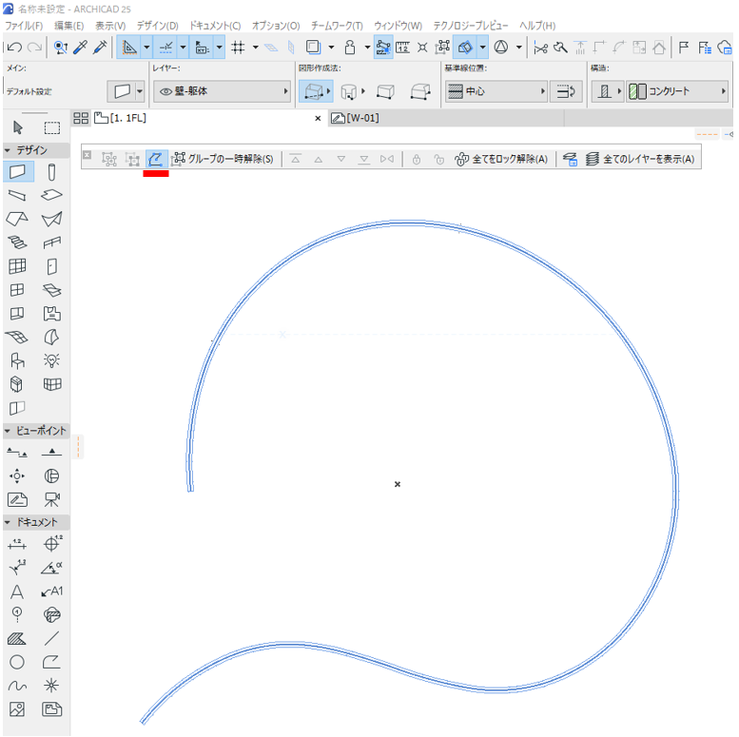Select the Line tool
The image size is (739, 737).
(x=52, y=638)
